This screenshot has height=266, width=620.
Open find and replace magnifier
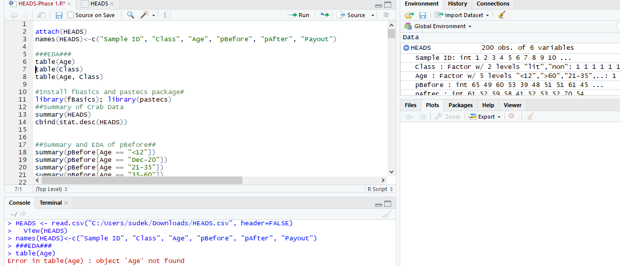point(130,15)
